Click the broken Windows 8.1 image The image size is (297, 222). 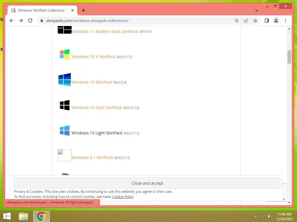tap(65, 155)
